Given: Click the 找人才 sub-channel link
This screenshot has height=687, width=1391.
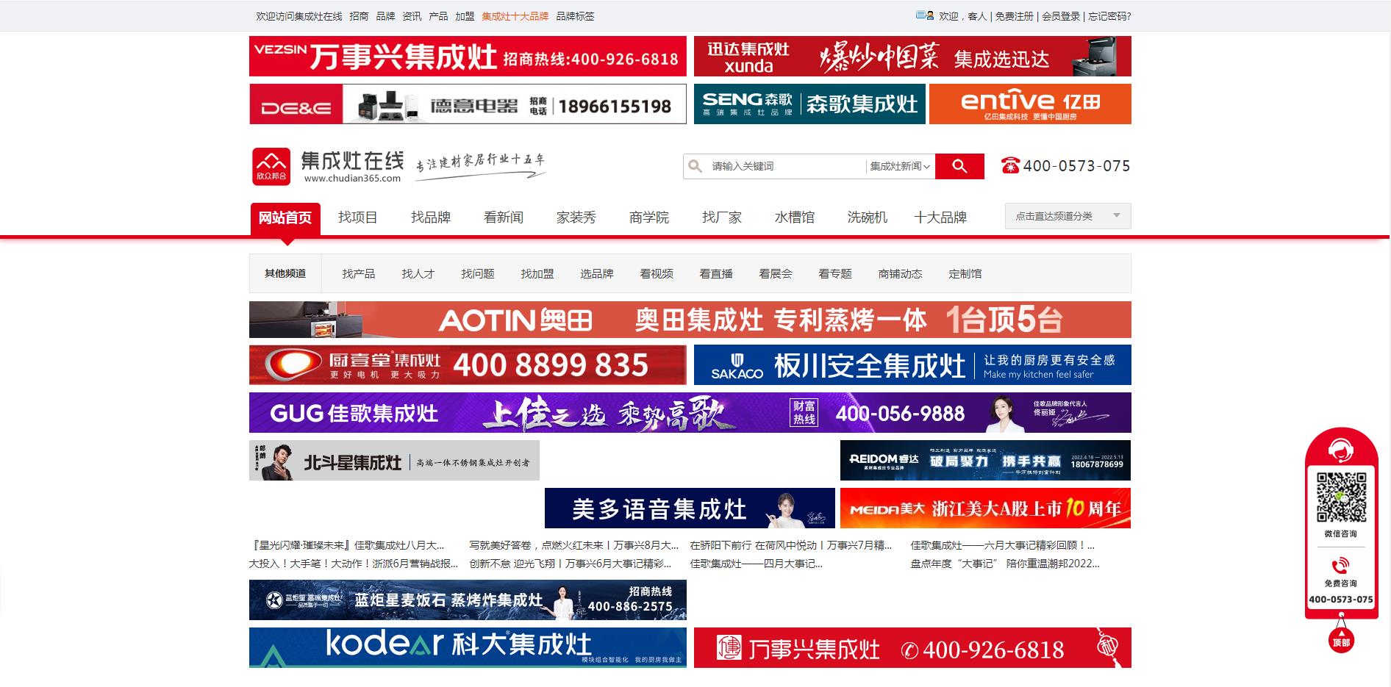Looking at the screenshot, I should point(418,273).
